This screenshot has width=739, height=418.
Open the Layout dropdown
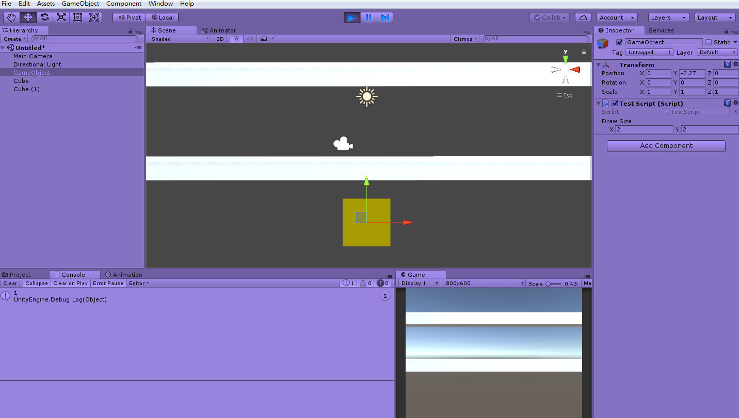click(x=715, y=17)
